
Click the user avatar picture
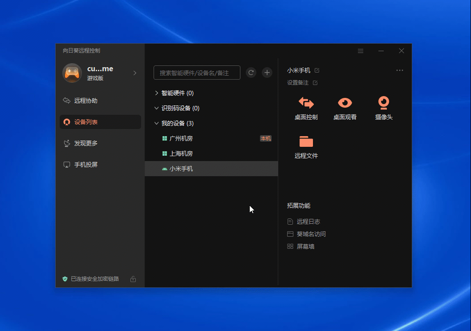[x=72, y=73]
